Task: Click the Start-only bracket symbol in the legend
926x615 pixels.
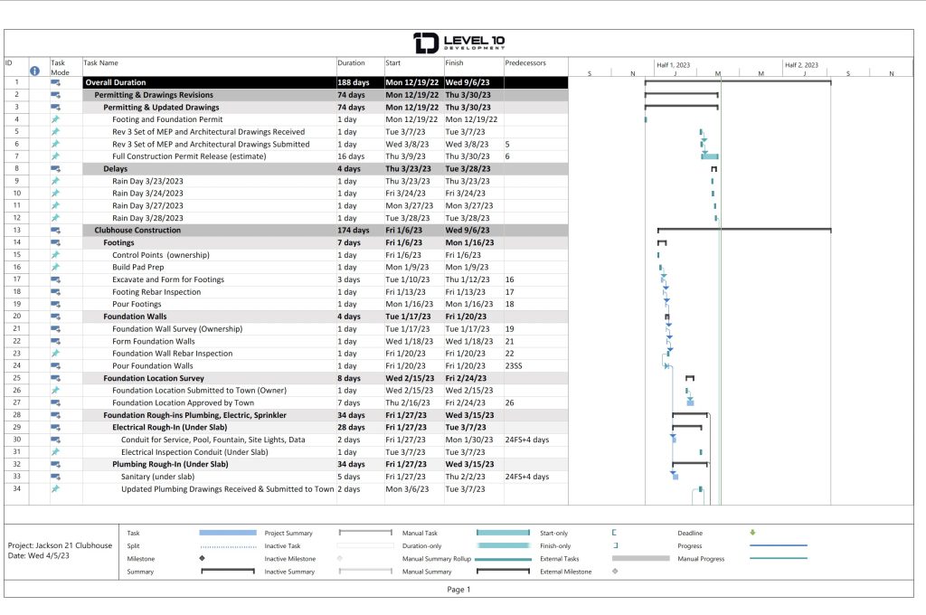Action: (614, 534)
